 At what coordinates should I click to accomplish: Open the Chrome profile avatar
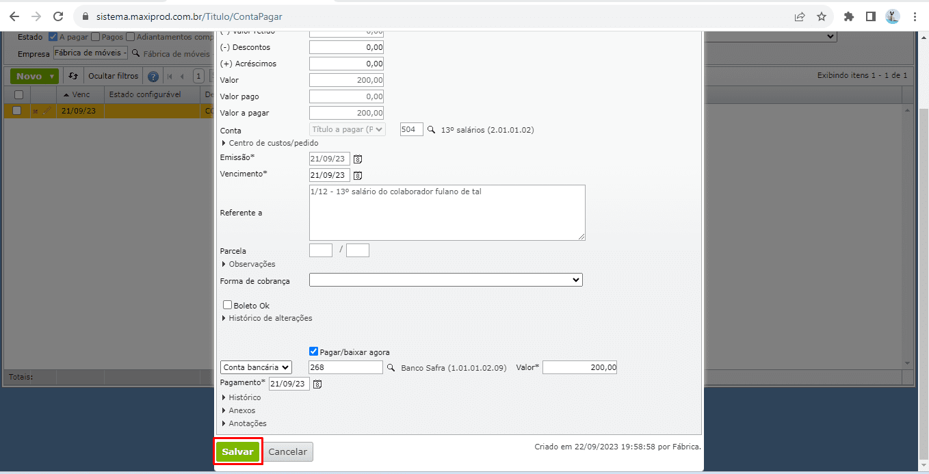point(893,16)
